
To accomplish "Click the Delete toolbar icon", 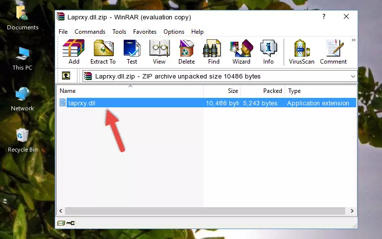I will (x=187, y=52).
